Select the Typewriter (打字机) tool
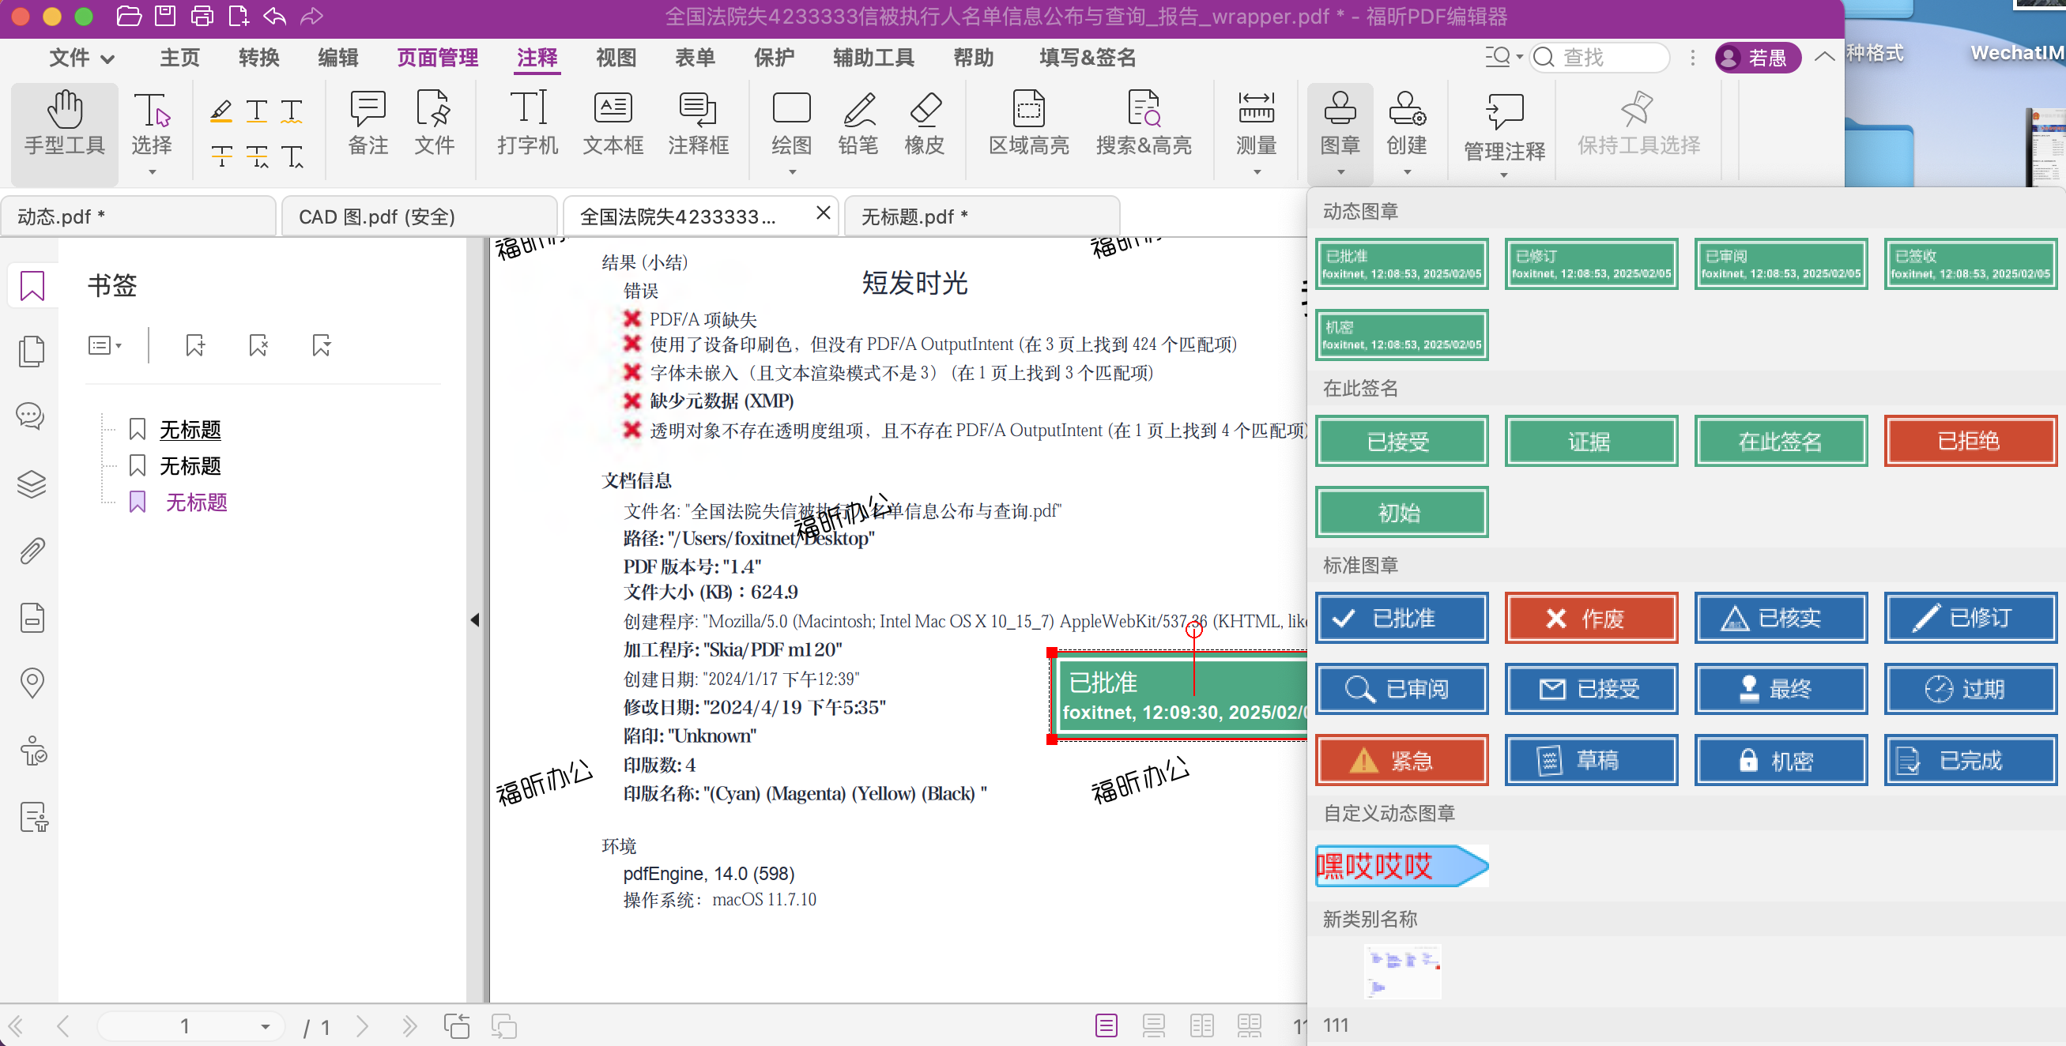 click(x=527, y=122)
